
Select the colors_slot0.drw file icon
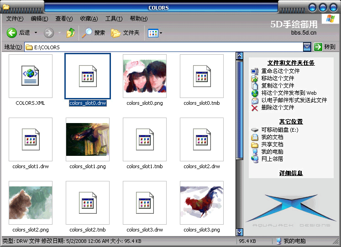(88, 76)
